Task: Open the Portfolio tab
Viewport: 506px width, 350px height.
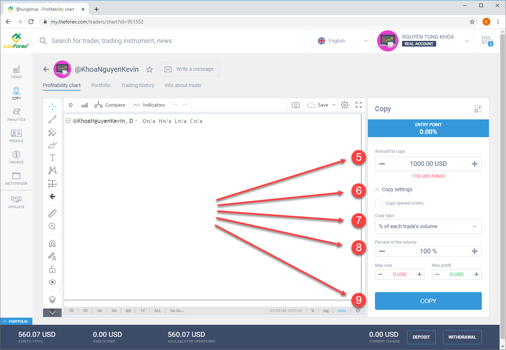Action: tap(101, 85)
